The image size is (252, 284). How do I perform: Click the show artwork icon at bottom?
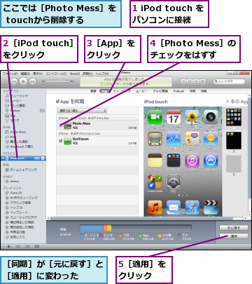(37, 247)
